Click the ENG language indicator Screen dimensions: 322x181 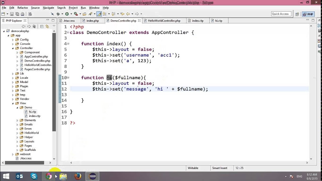pos(299,176)
